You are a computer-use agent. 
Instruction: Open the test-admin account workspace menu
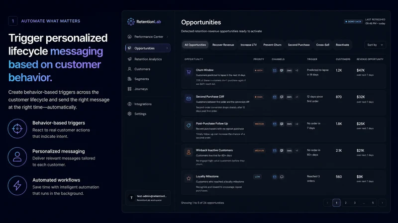click(x=148, y=198)
